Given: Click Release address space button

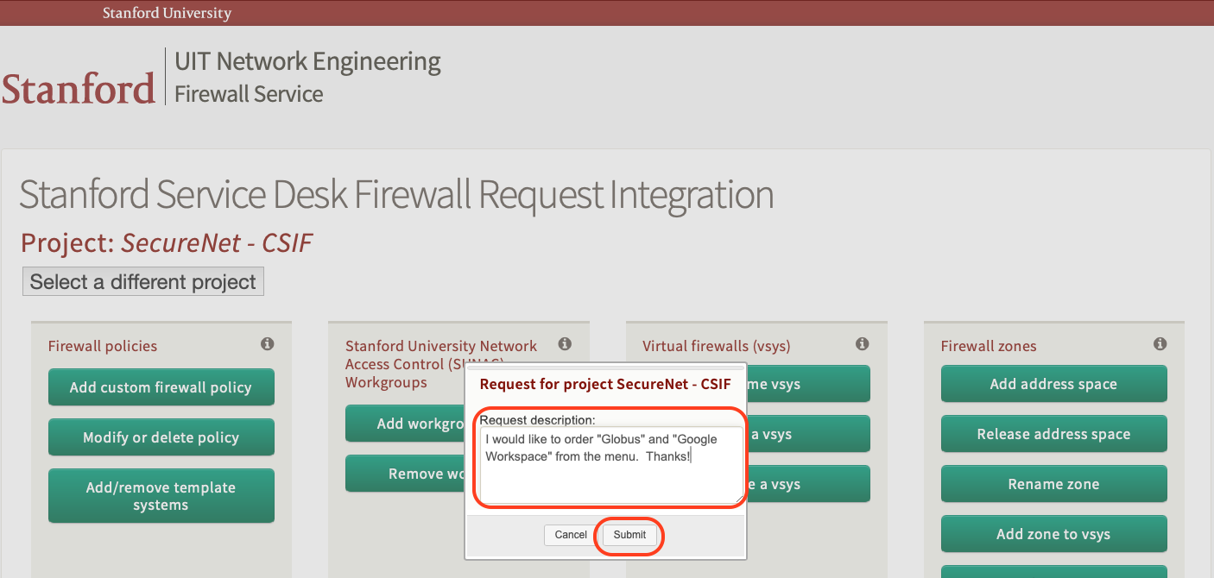Looking at the screenshot, I should 1053,434.
